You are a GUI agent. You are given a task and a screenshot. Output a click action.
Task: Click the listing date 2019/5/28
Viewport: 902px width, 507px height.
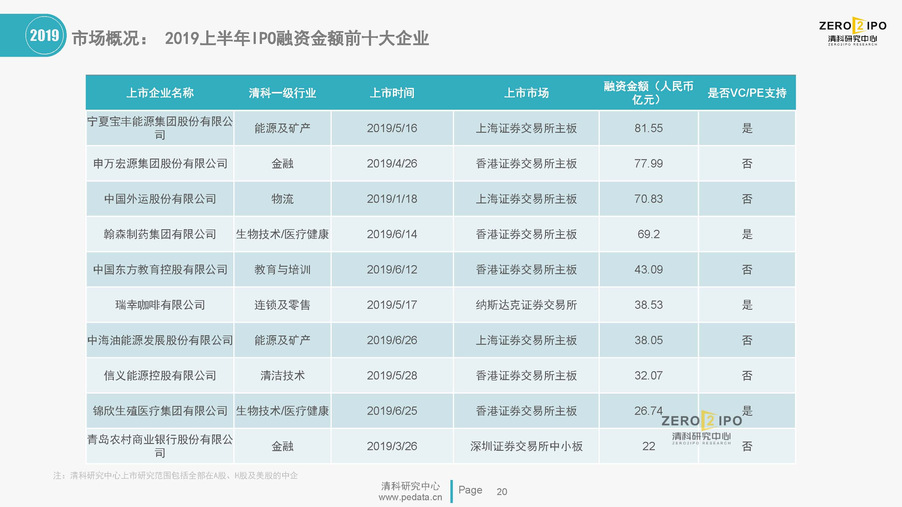pos(392,375)
